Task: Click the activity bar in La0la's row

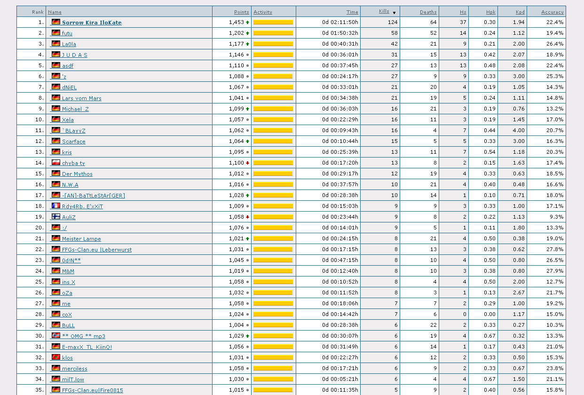Action: click(x=273, y=44)
